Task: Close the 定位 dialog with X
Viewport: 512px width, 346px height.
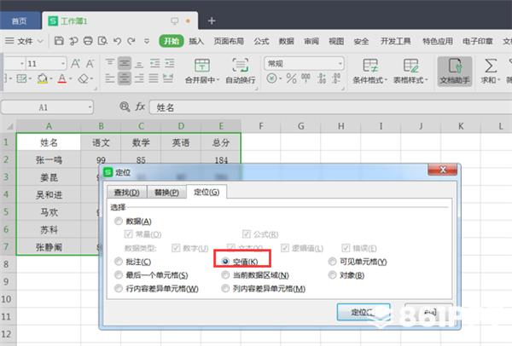Action: 442,170
